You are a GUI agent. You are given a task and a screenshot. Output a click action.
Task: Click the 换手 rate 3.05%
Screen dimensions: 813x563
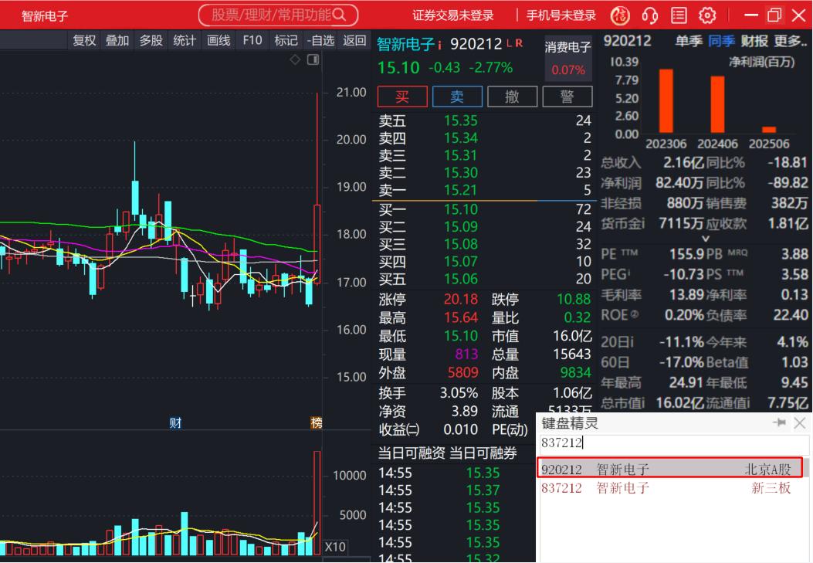pos(459,393)
